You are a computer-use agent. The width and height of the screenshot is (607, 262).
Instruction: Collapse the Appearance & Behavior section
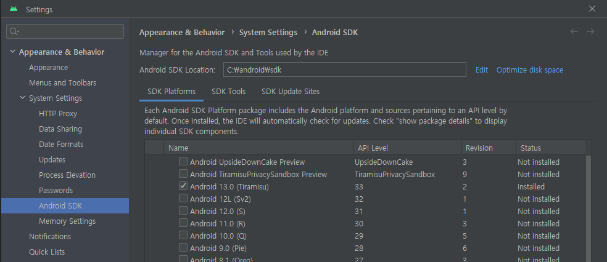tap(13, 52)
